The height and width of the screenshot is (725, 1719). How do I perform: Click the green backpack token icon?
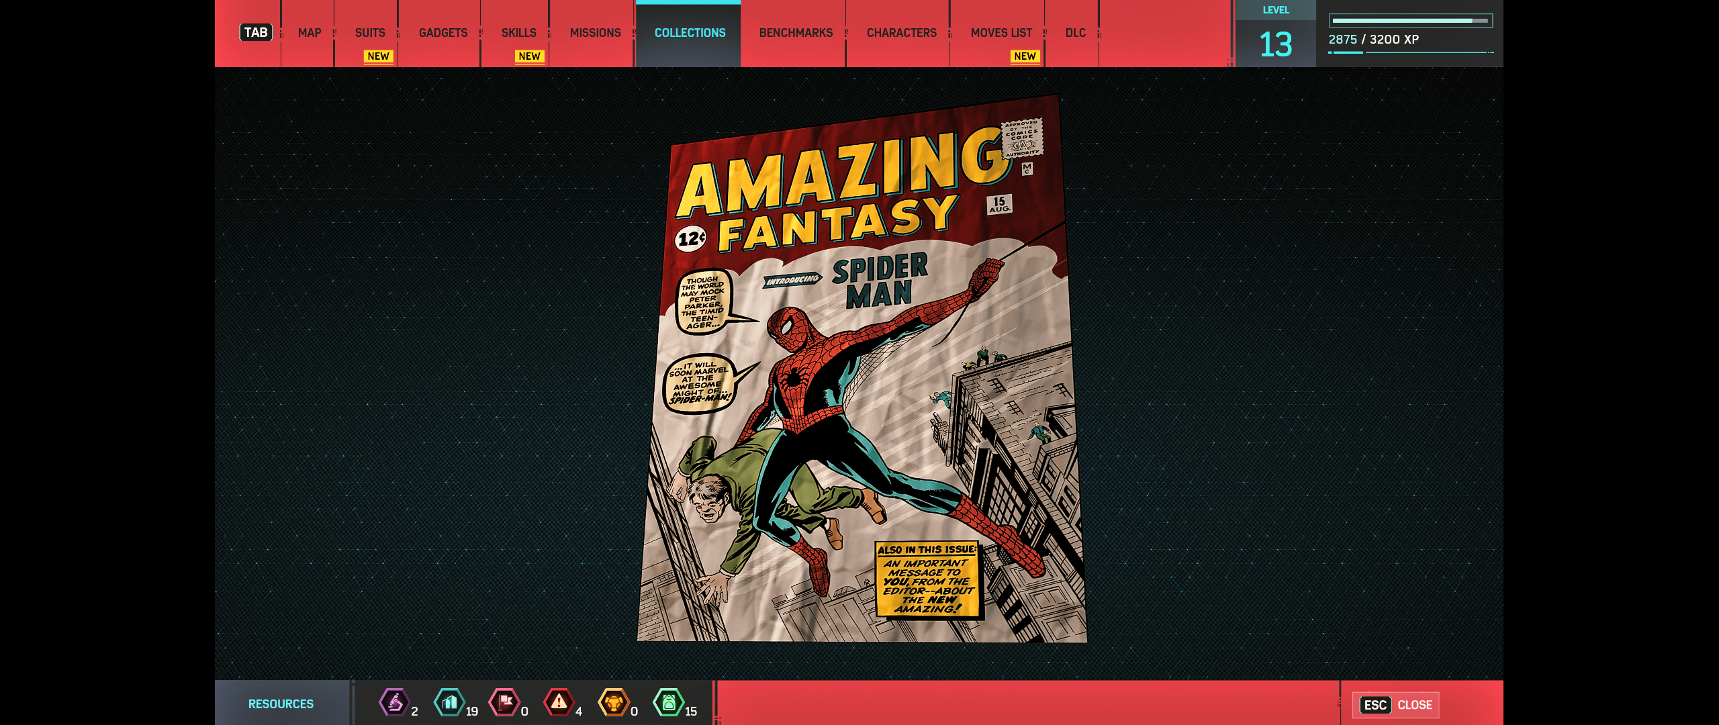coord(668,703)
